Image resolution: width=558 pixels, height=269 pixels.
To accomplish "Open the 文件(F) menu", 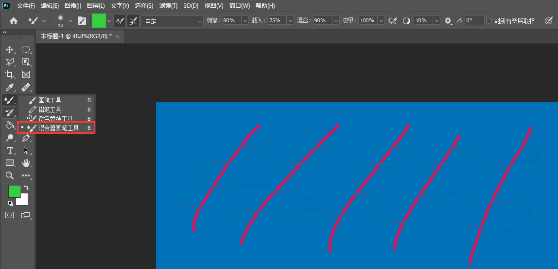I will [x=26, y=6].
